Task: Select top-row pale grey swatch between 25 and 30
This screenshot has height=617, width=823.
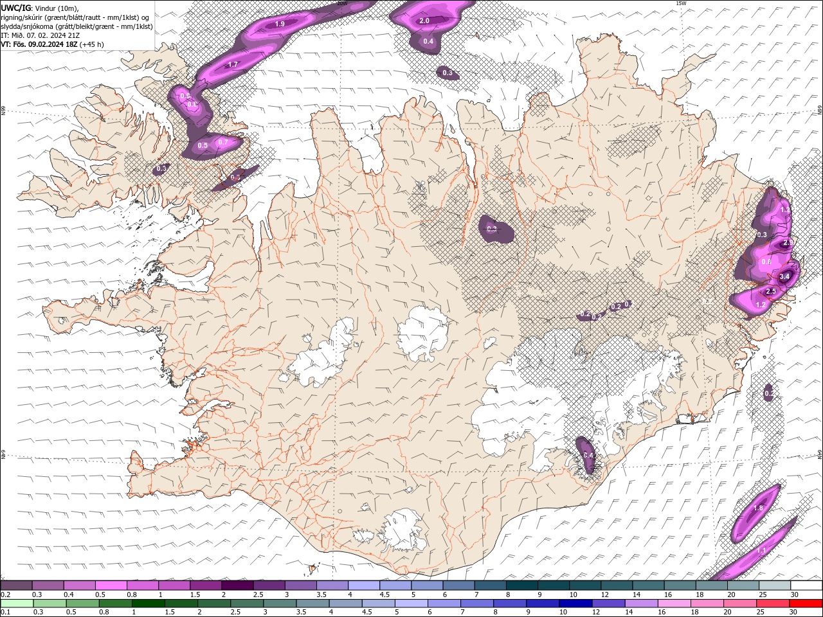Action: point(775,586)
